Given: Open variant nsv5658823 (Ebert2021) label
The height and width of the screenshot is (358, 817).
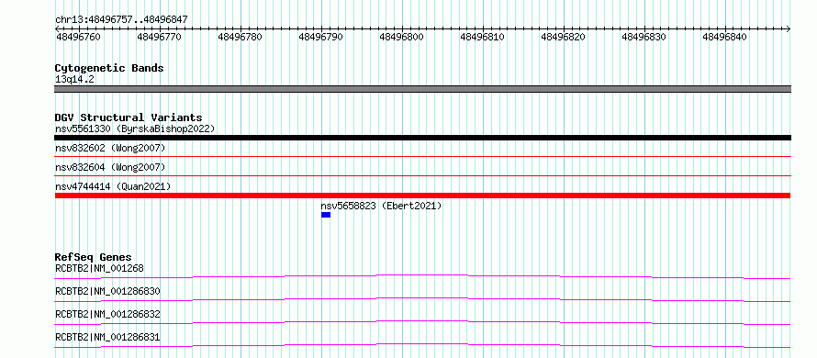Looking at the screenshot, I should [x=381, y=206].
